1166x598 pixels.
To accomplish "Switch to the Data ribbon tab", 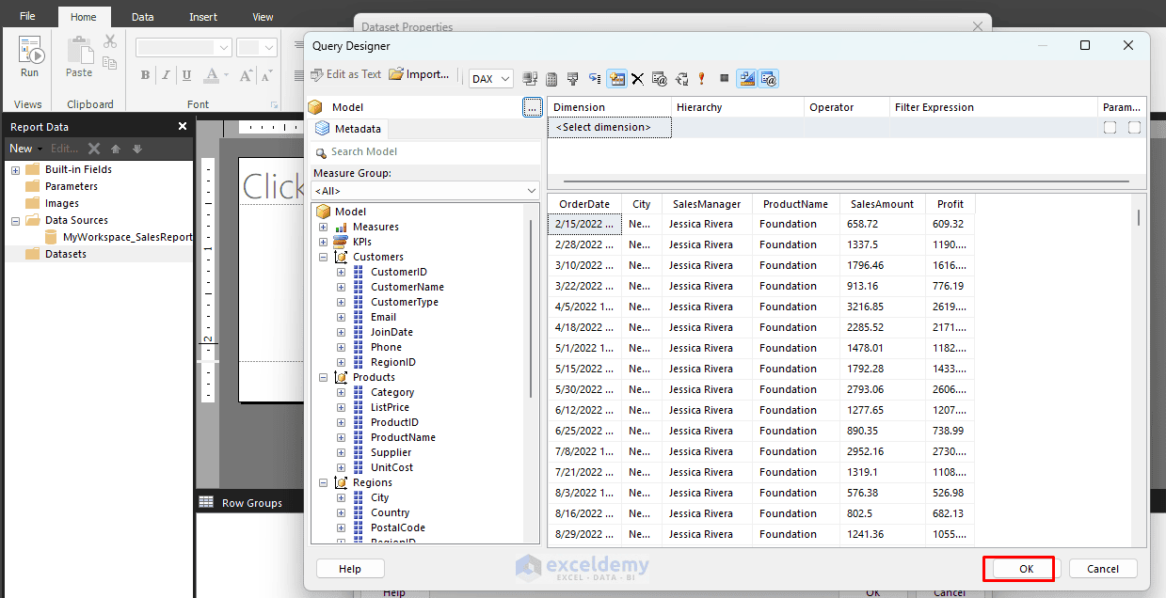I will pyautogui.click(x=143, y=17).
